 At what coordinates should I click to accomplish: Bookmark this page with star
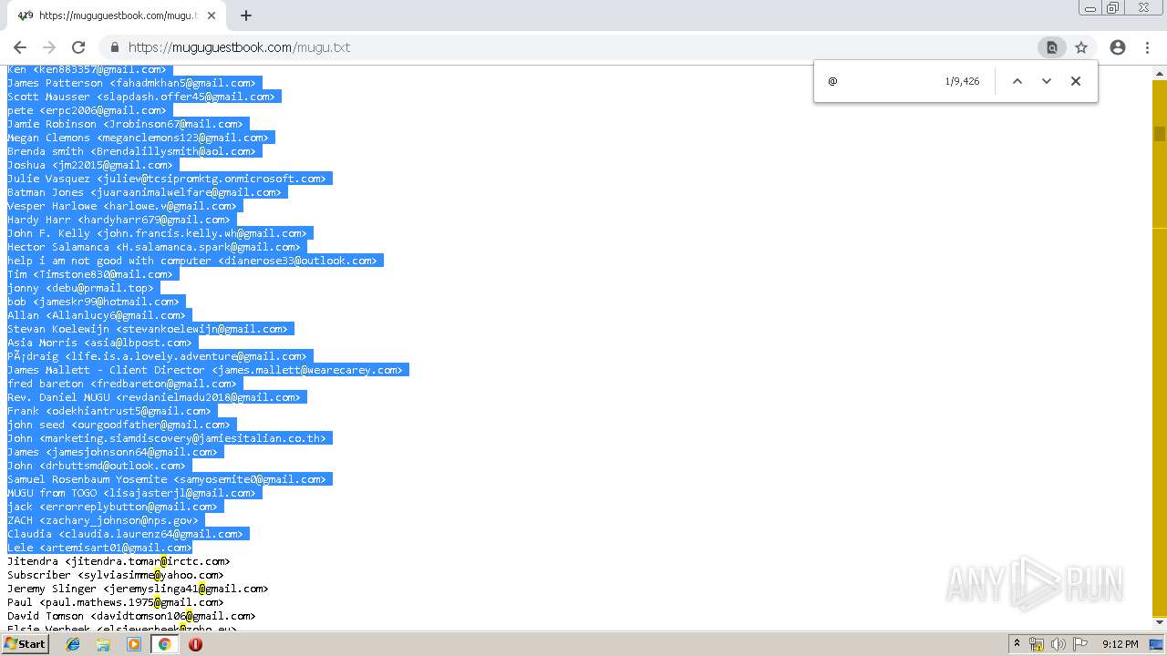coord(1081,47)
